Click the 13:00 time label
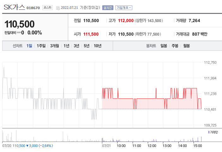The width and height of the screenshot is (222, 152). tap(167, 146)
